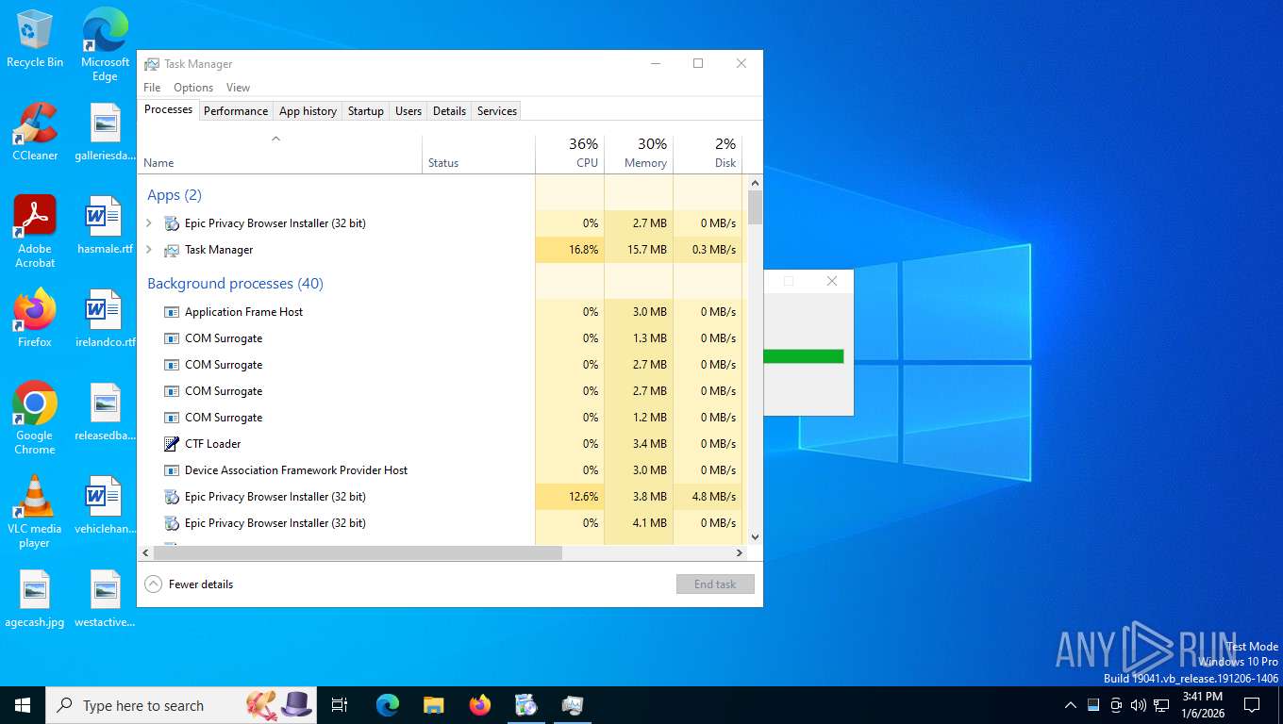Screen dimensions: 1283x724
Task: Open Google Chrome desktop shortcut
Action: pos(35,418)
